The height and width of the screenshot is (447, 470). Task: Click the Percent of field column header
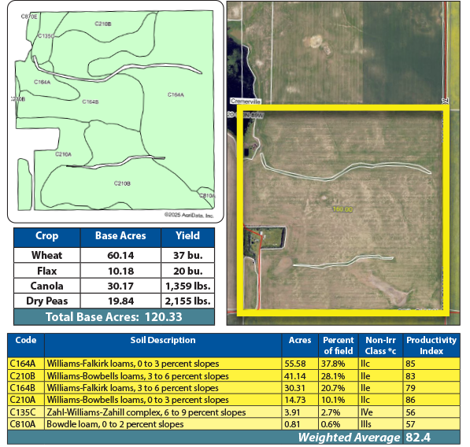tap(339, 345)
